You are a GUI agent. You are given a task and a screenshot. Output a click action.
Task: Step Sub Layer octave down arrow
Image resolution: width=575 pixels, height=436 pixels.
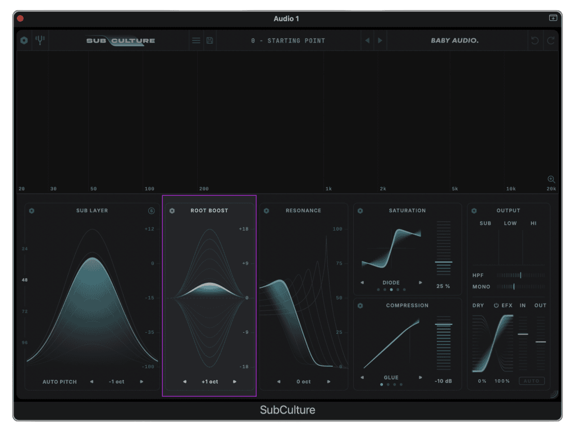coord(92,382)
